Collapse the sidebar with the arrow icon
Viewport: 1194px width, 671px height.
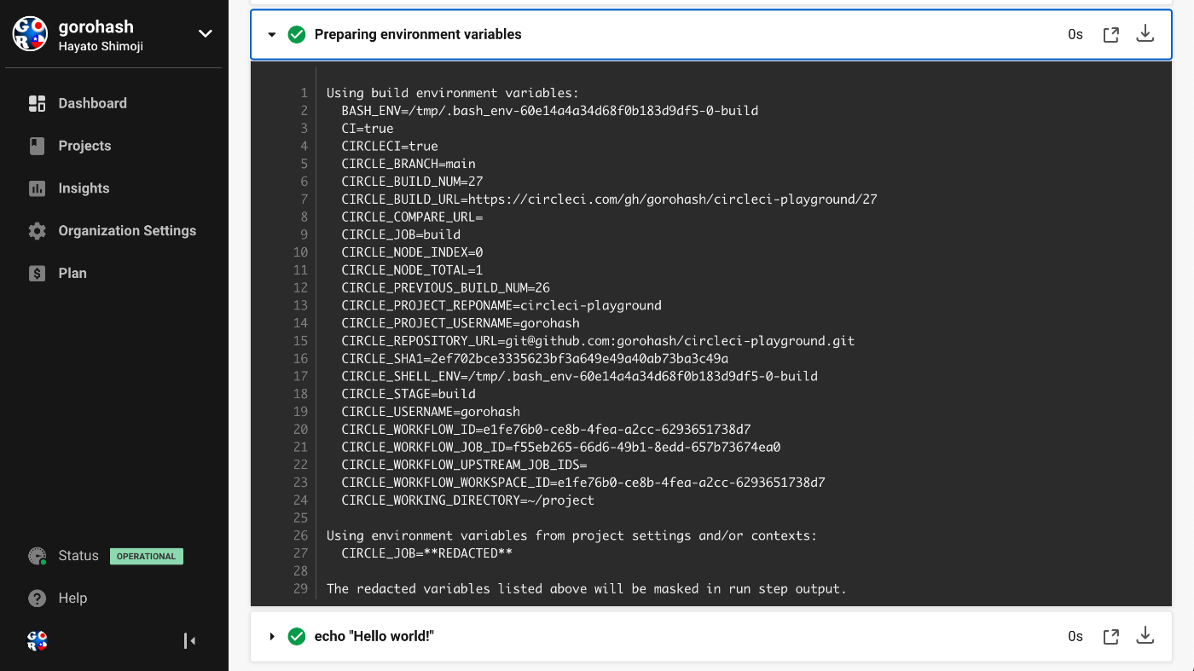click(189, 641)
